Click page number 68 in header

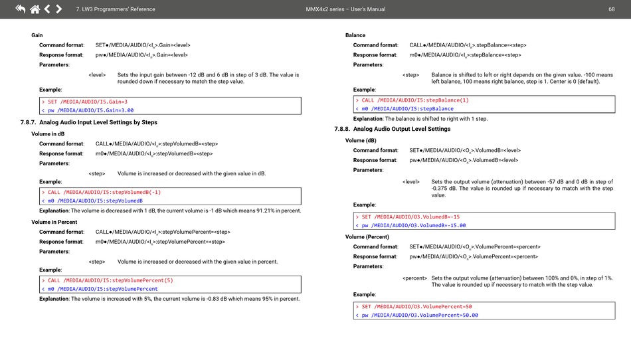pos(611,9)
